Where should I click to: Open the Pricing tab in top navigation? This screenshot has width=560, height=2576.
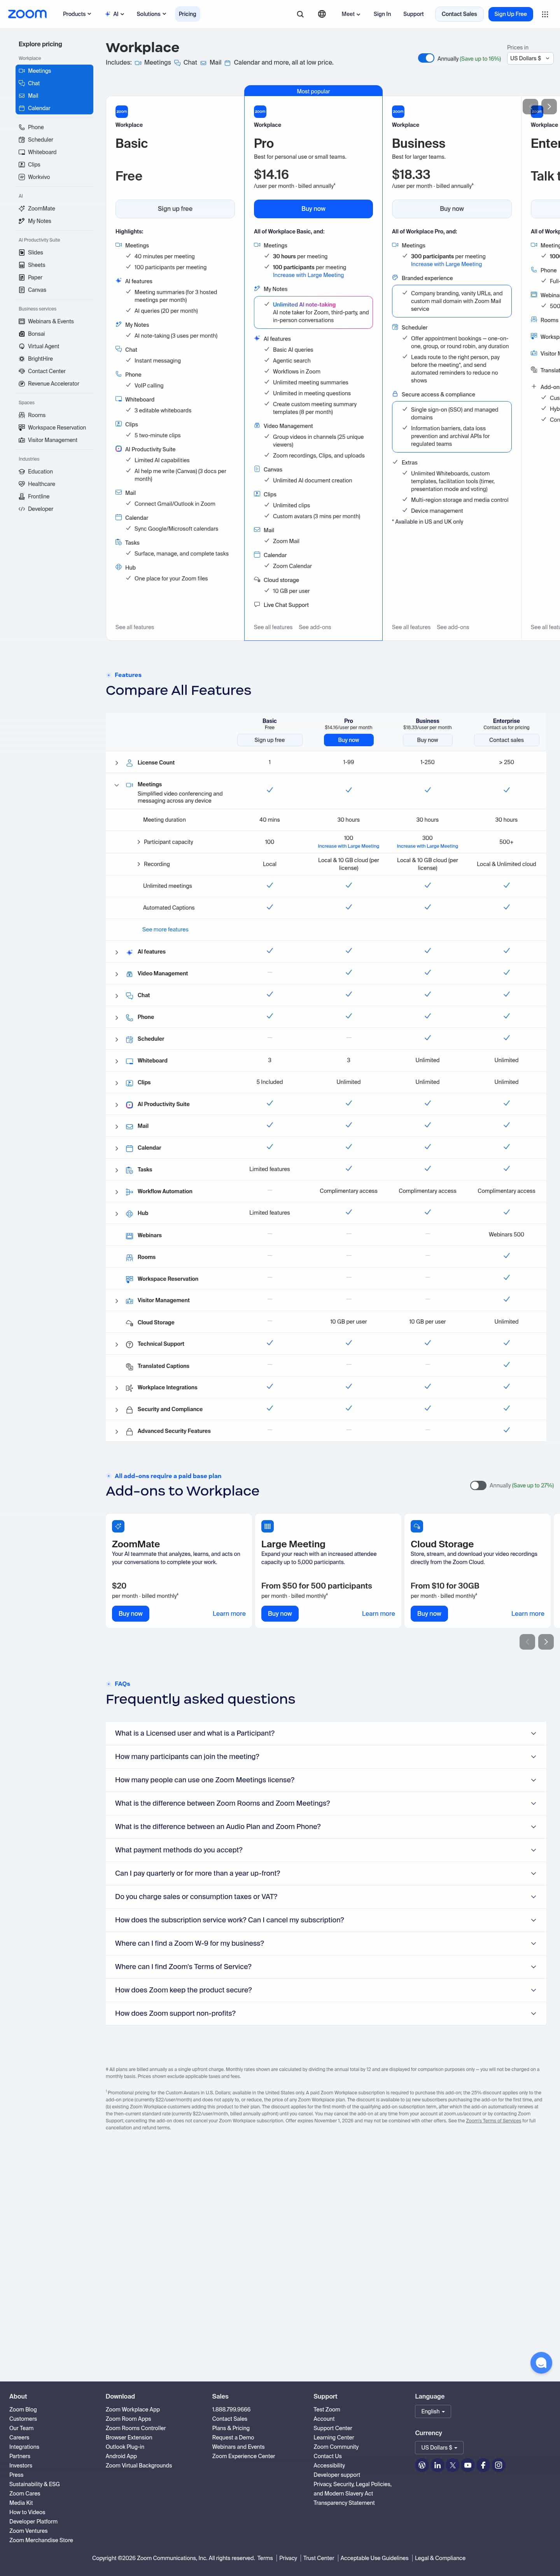pyautogui.click(x=187, y=14)
